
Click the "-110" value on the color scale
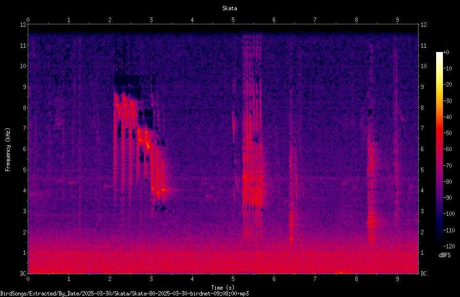click(449, 230)
